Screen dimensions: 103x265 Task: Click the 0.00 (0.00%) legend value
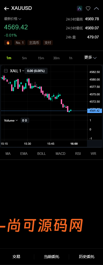point(36,71)
